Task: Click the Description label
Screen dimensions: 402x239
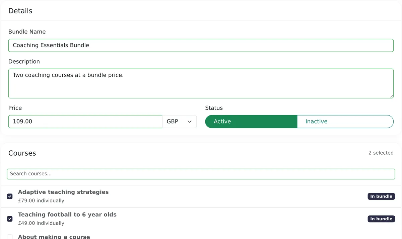Action: pos(24,62)
